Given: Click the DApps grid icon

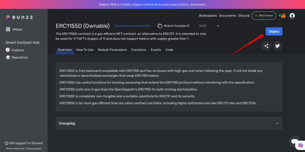Looking at the screenshot, I should click(8, 29).
